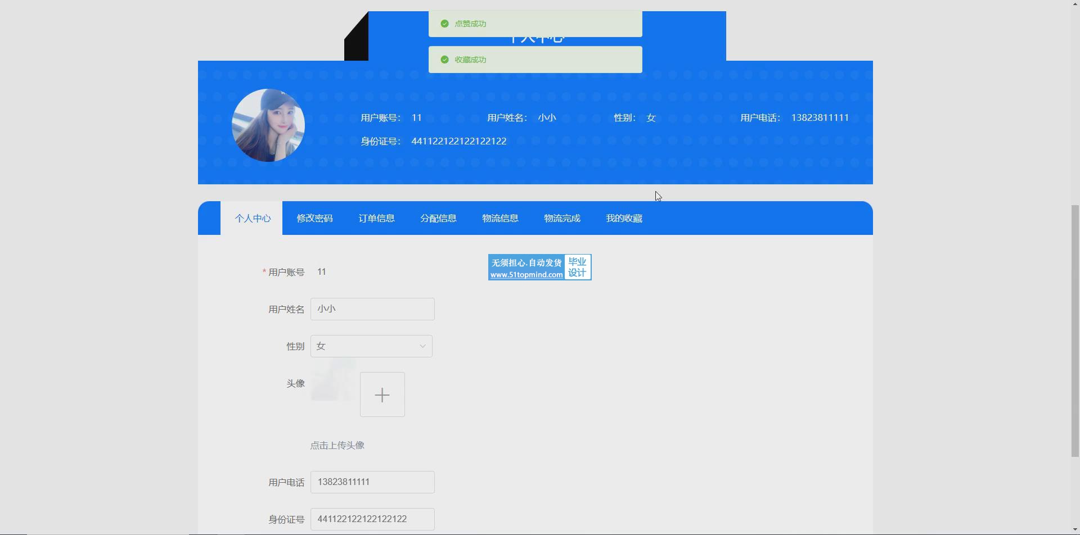1080x535 pixels.
Task: Click scrollbar down arrow at bottom right
Action: [x=1075, y=530]
